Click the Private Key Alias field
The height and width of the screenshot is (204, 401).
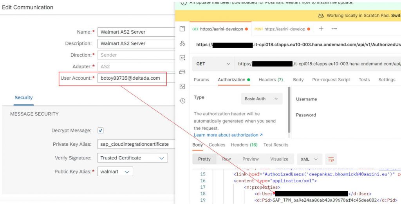click(x=136, y=144)
